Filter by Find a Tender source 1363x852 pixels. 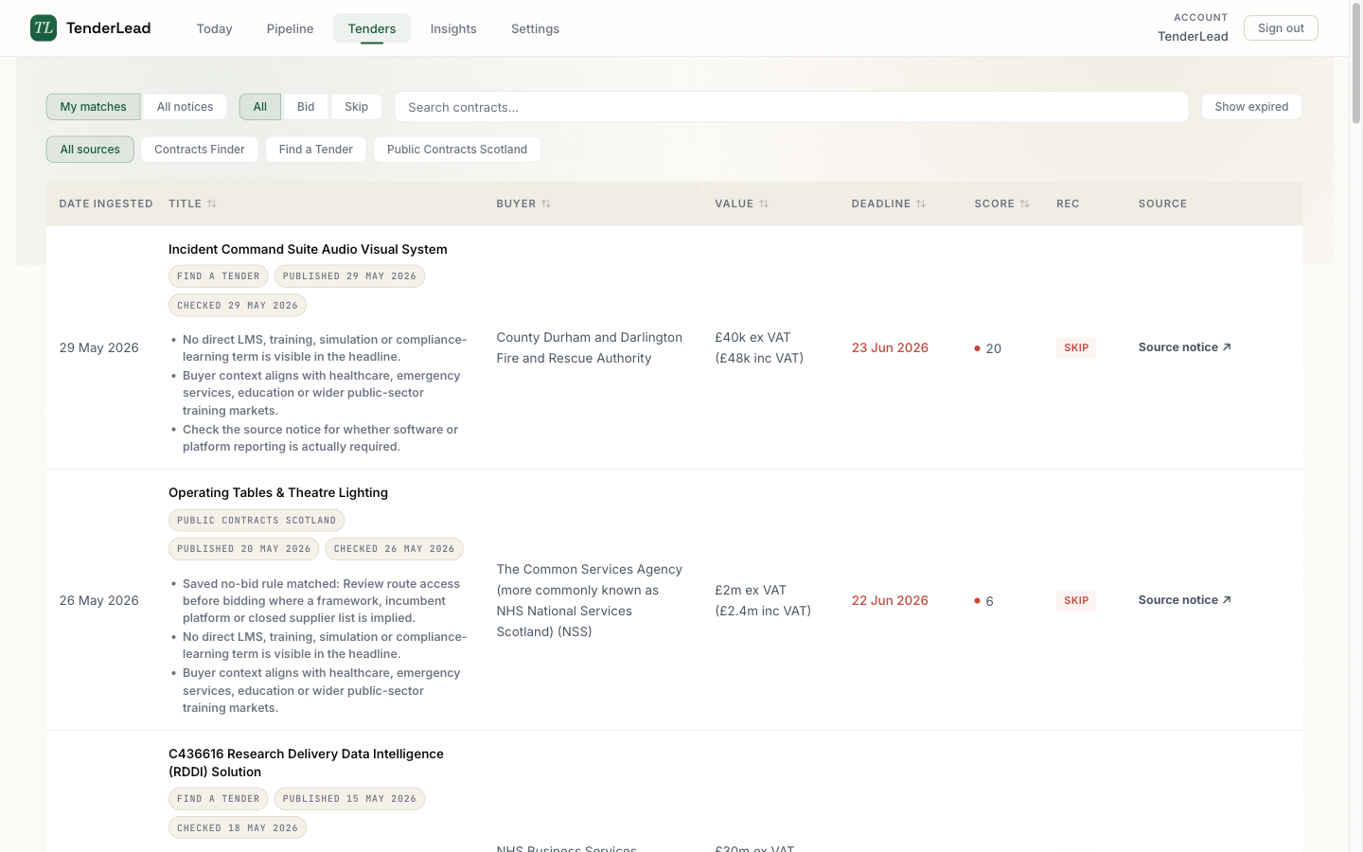pyautogui.click(x=316, y=150)
